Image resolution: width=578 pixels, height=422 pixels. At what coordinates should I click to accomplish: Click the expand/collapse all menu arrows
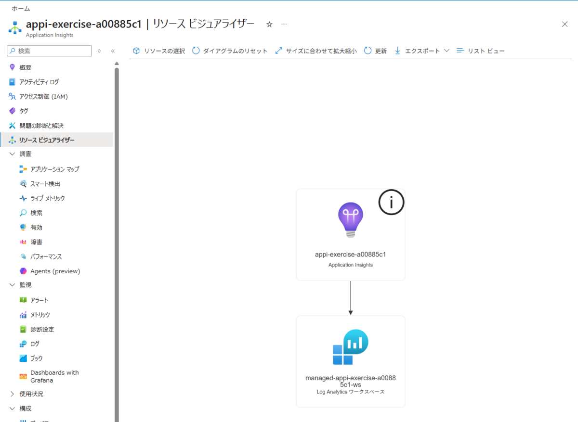[99, 51]
